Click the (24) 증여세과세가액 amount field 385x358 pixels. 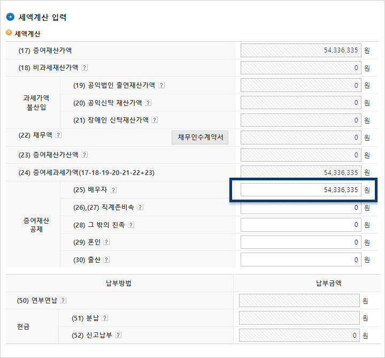(301, 172)
